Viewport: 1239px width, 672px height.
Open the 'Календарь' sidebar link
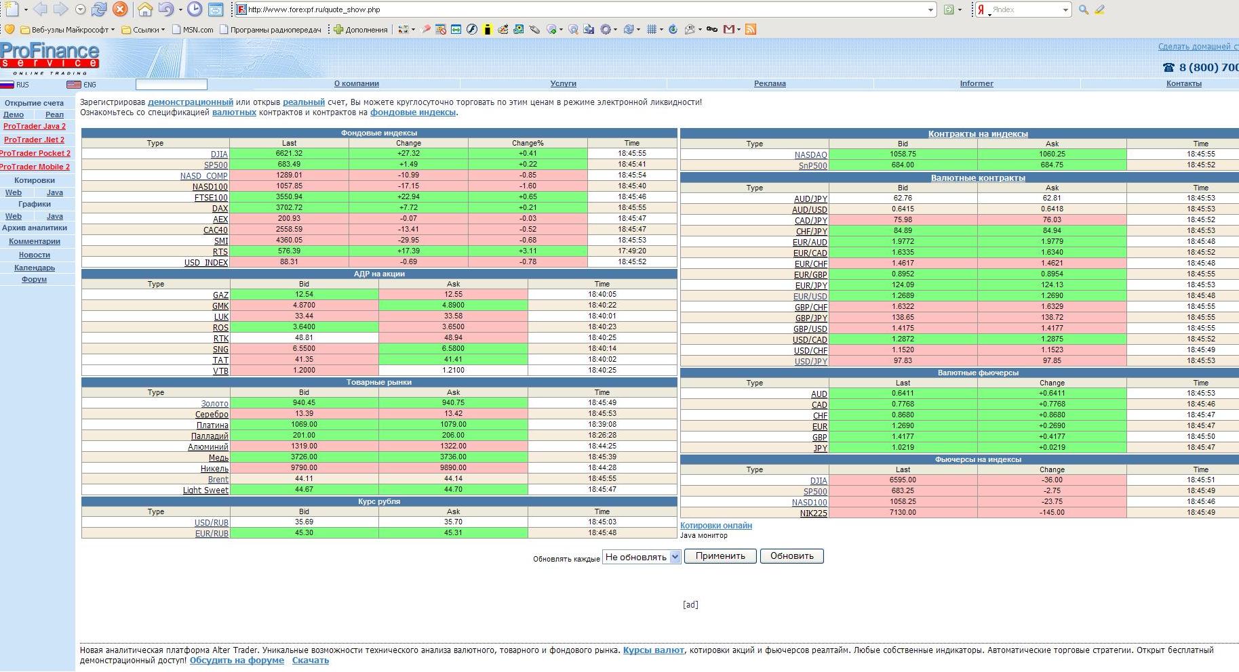click(35, 268)
